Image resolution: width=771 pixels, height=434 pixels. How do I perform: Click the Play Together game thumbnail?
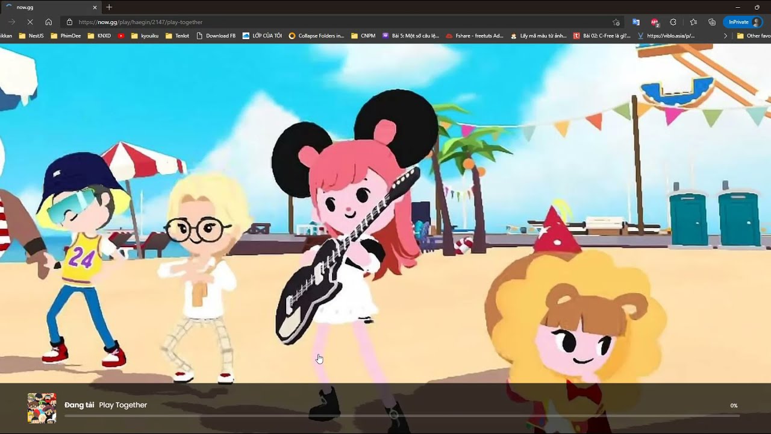(42, 408)
